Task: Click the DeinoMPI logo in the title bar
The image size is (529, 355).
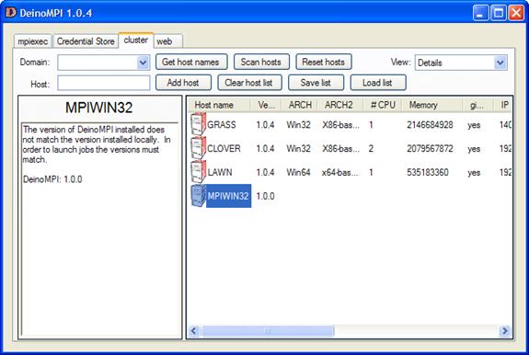Action: pos(11,13)
